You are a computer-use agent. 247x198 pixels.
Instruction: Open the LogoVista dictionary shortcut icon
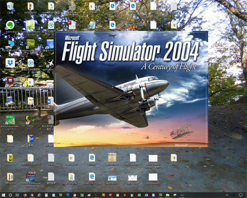[x=9, y=100]
